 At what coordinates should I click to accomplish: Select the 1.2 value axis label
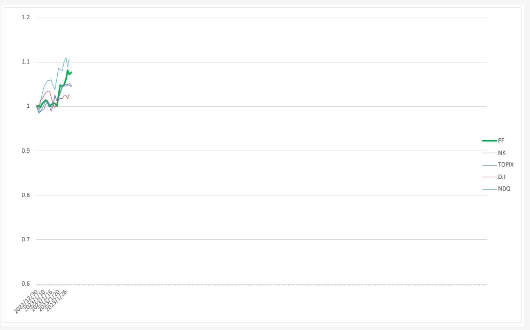(26, 17)
